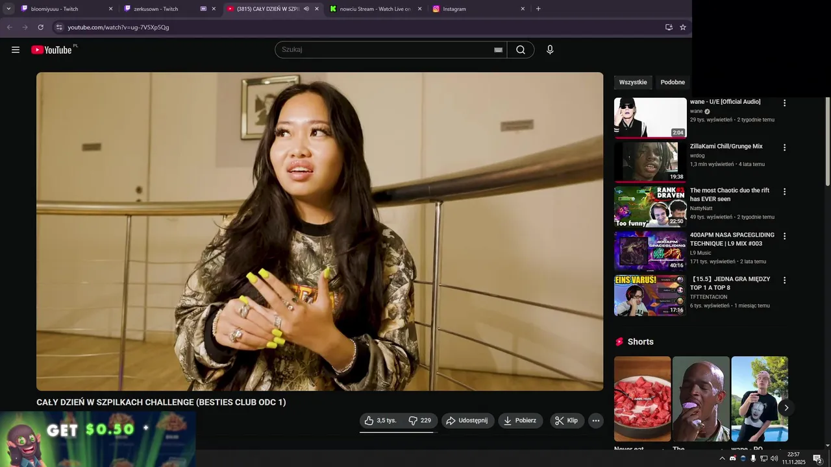Dislike the video with thumbs down
The image size is (831, 467).
[420, 420]
